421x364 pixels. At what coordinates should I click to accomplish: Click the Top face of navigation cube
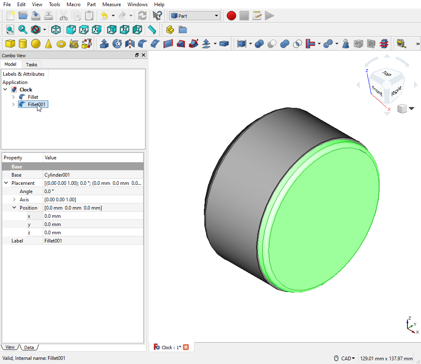tap(387, 73)
